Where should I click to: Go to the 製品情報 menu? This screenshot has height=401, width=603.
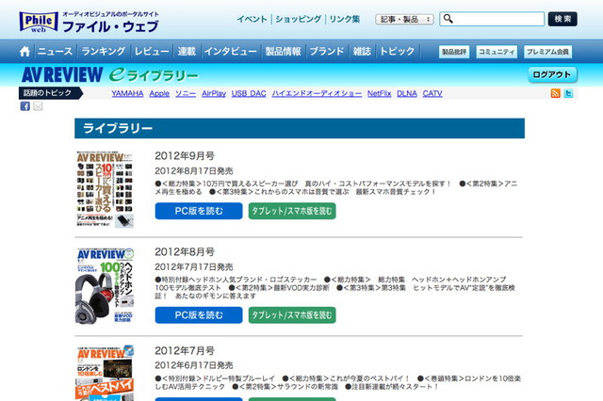tap(283, 51)
